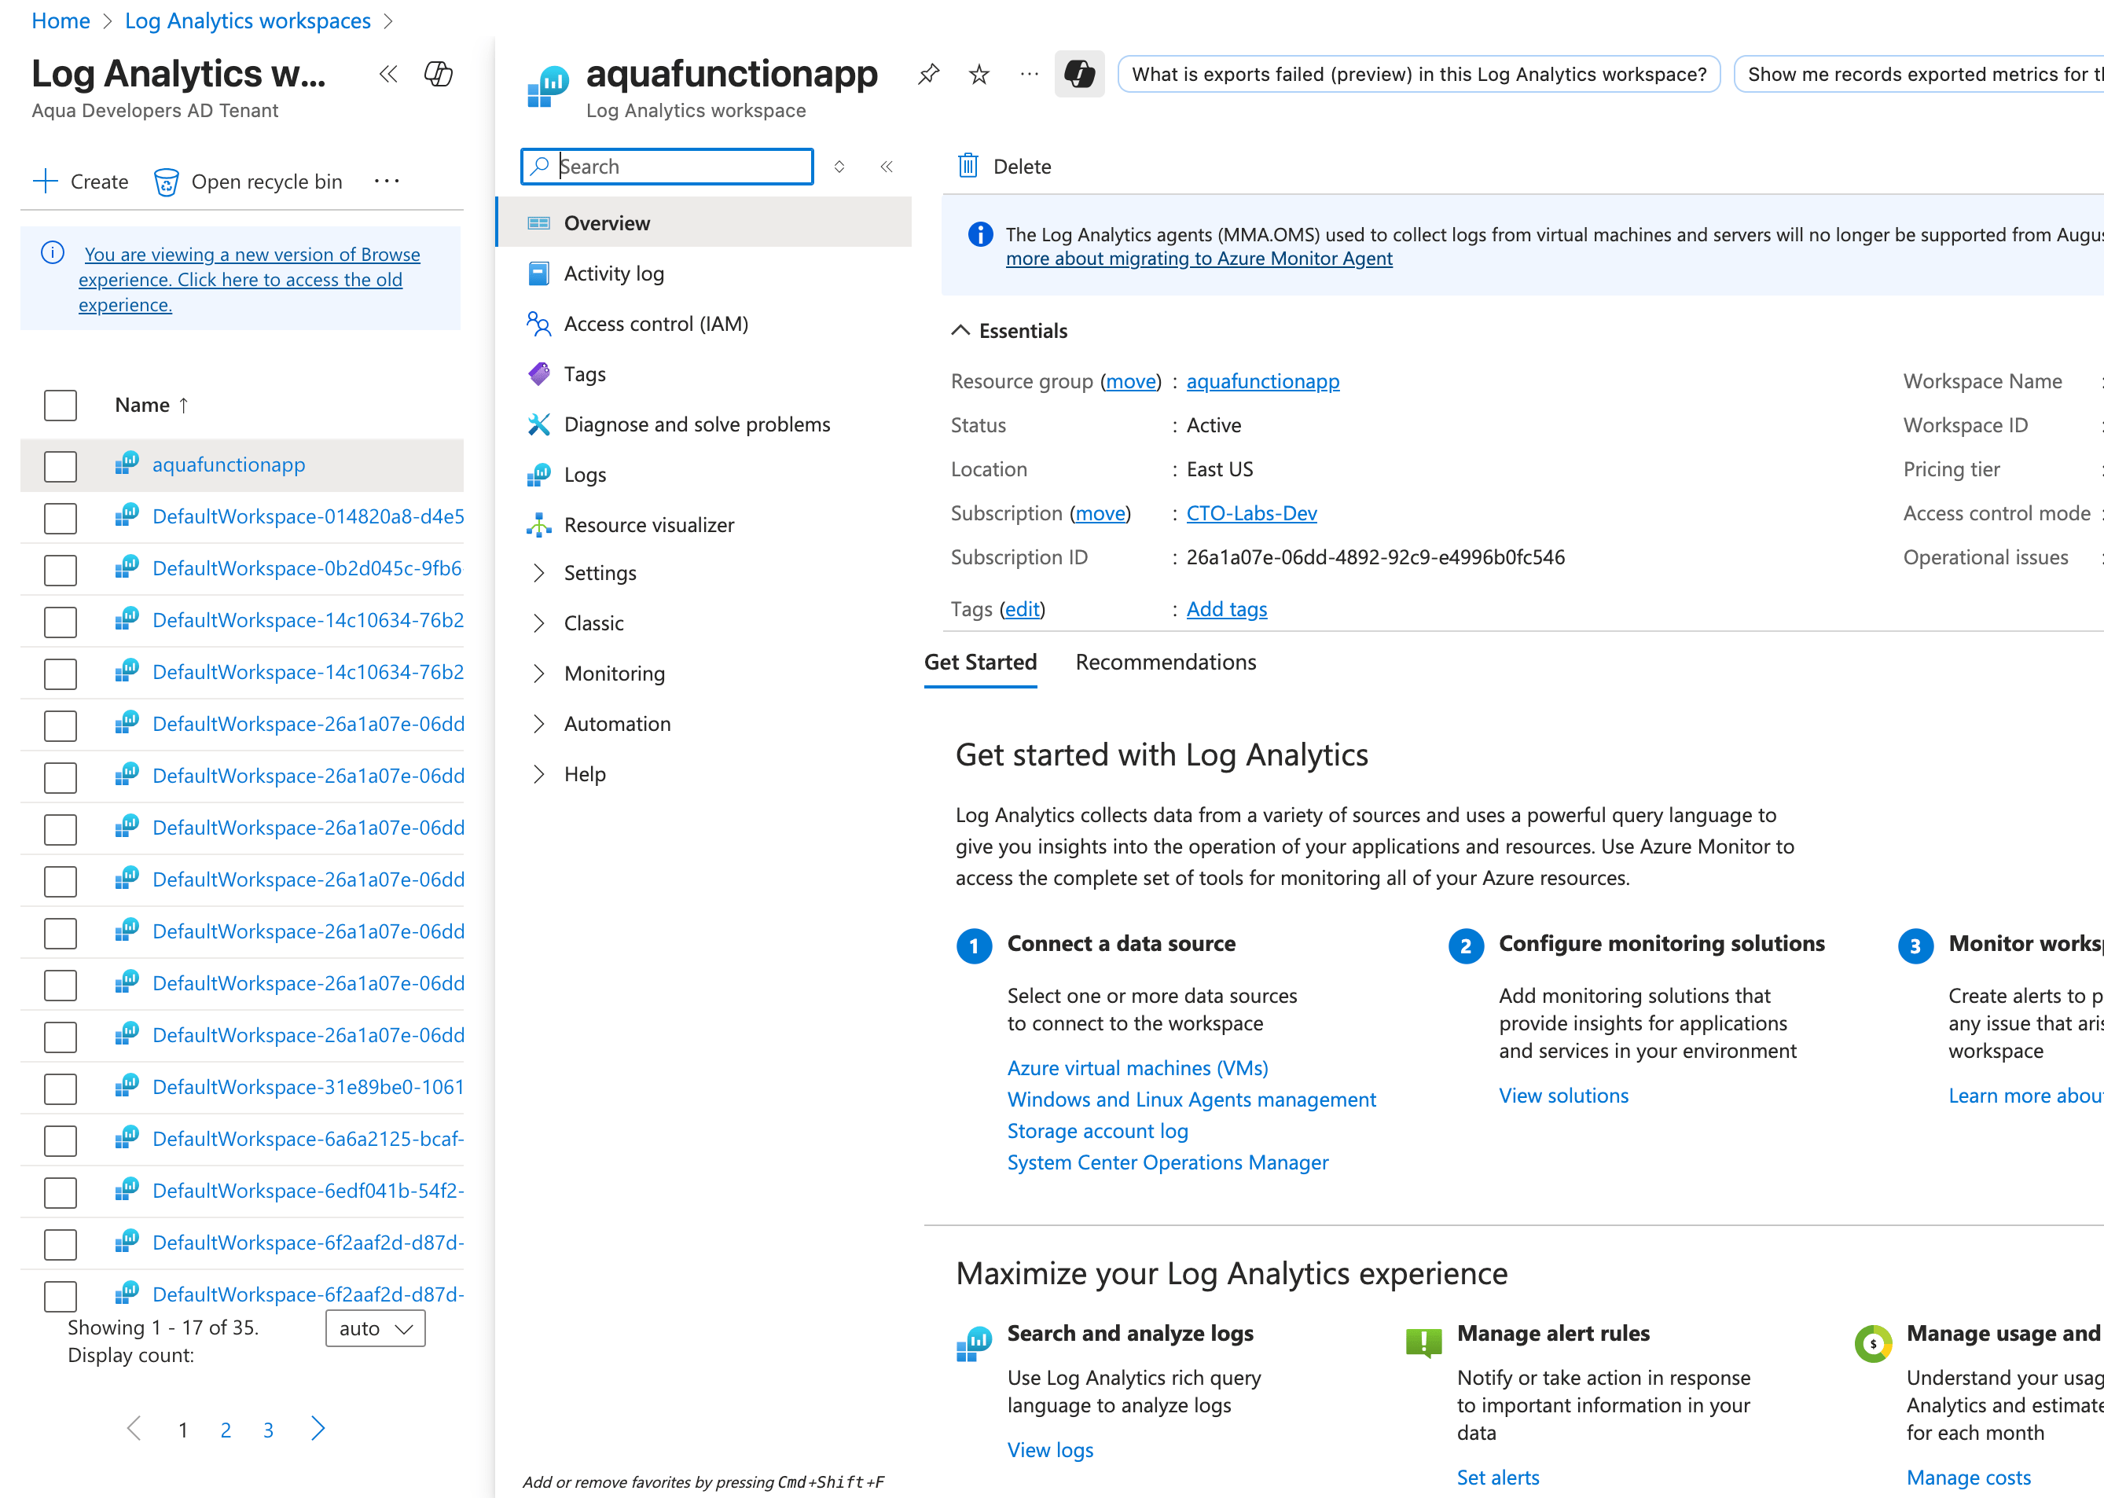Click the Manage alert rules exclamation icon
Screen dimensions: 2104x1498
coord(1423,1342)
